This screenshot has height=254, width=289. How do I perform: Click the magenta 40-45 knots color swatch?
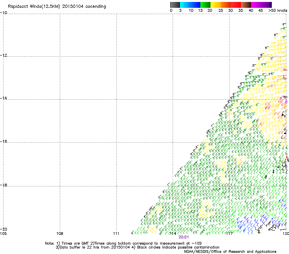(256, 5)
